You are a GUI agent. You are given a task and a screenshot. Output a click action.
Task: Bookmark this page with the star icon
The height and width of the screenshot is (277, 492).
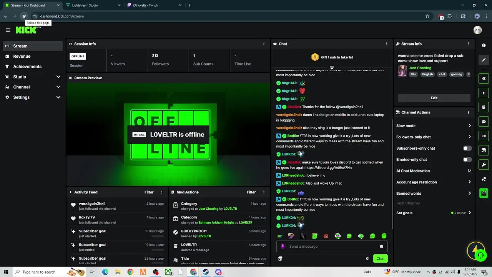point(427,16)
